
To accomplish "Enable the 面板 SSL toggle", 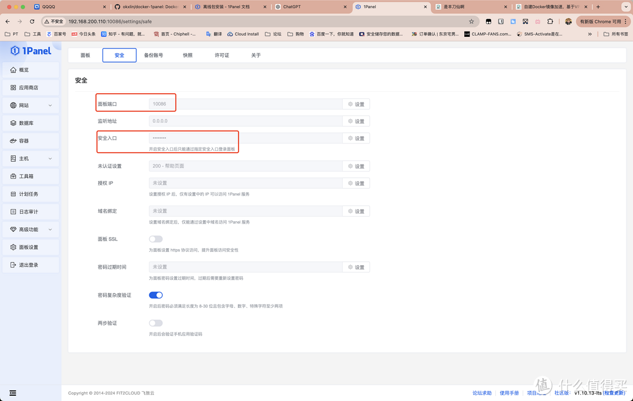I will pos(155,239).
